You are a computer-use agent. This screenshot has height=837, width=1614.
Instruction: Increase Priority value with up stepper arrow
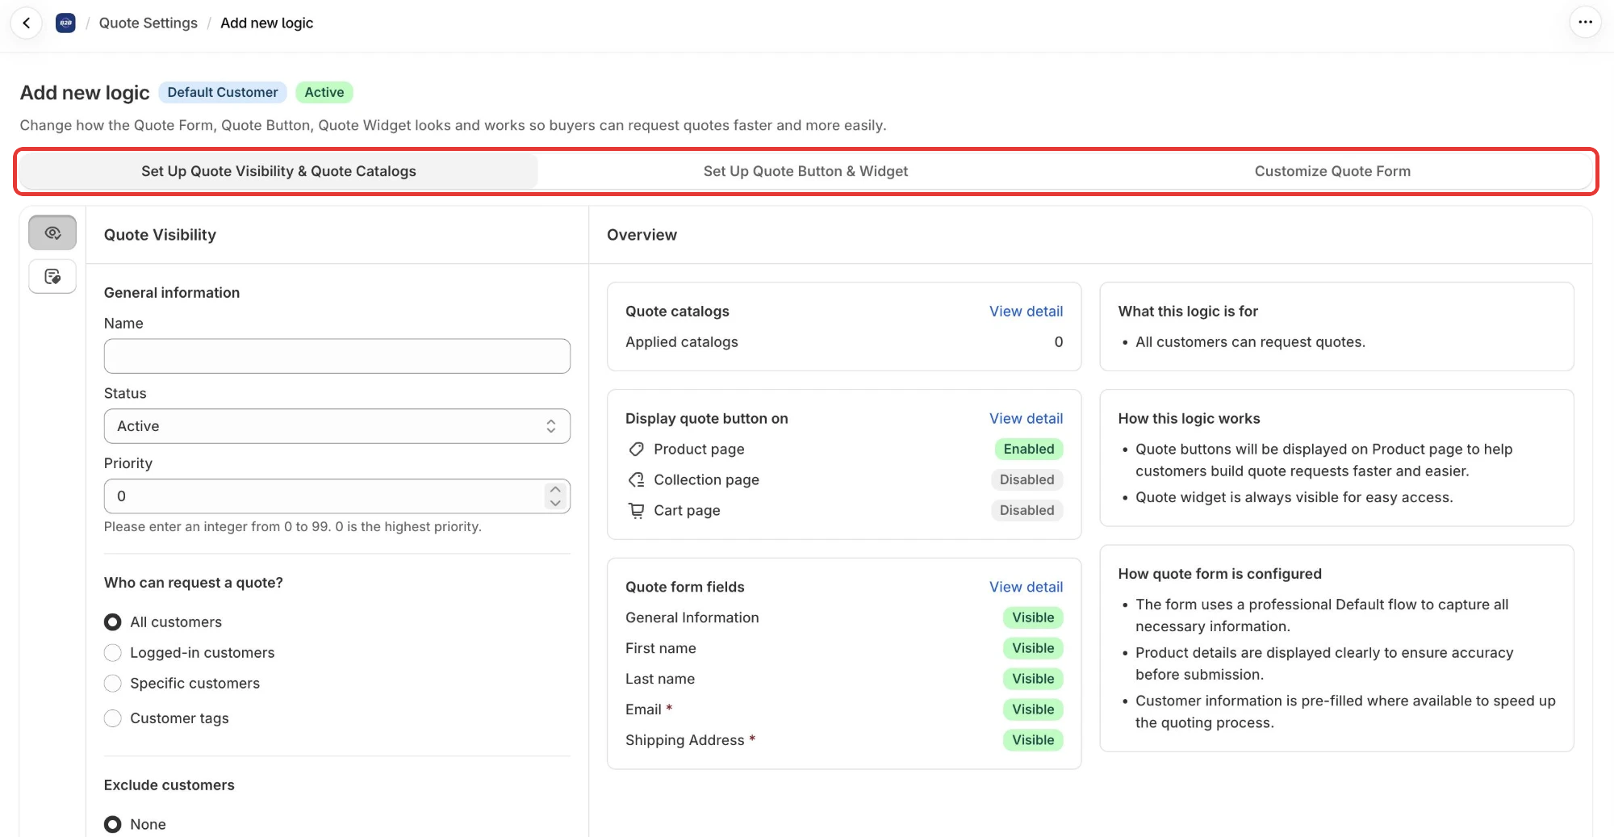pos(555,489)
